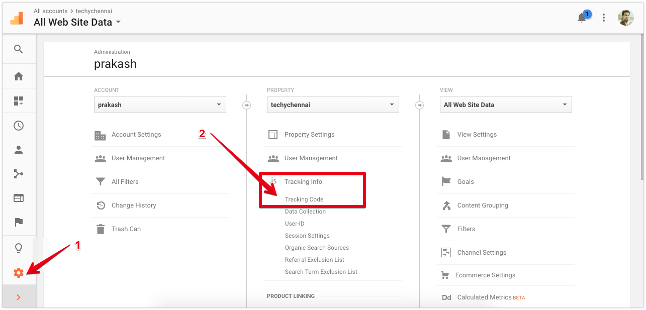This screenshot has height=310, width=646.
Task: Open Referral Exclusion List
Action: 315,260
